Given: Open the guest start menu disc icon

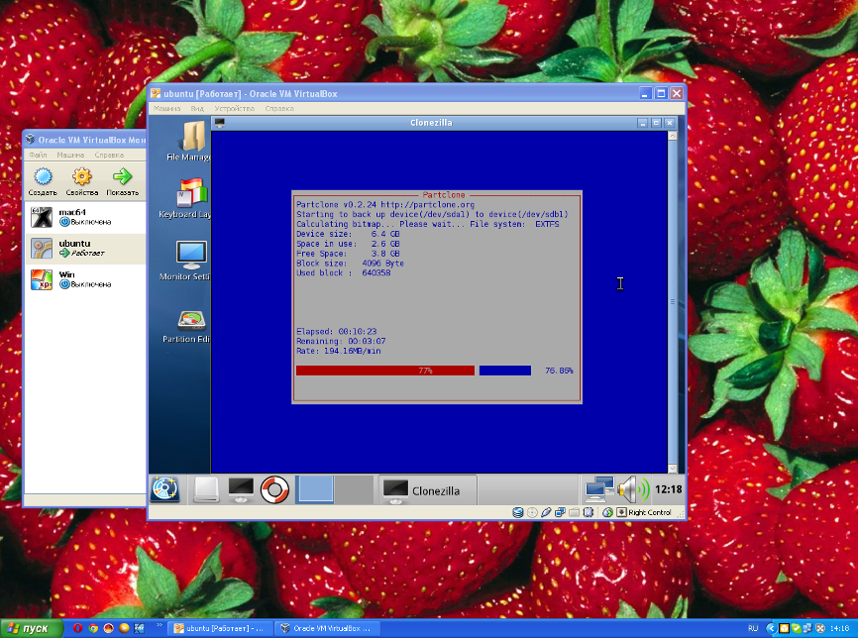Looking at the screenshot, I should coord(164,488).
